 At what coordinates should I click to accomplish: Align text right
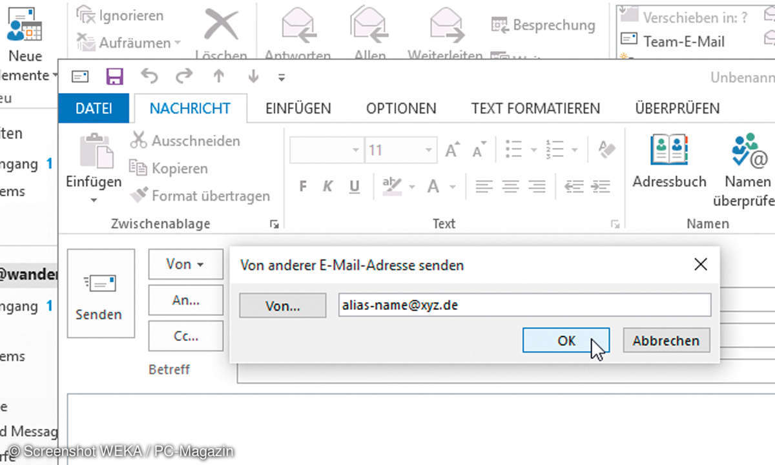coord(537,187)
